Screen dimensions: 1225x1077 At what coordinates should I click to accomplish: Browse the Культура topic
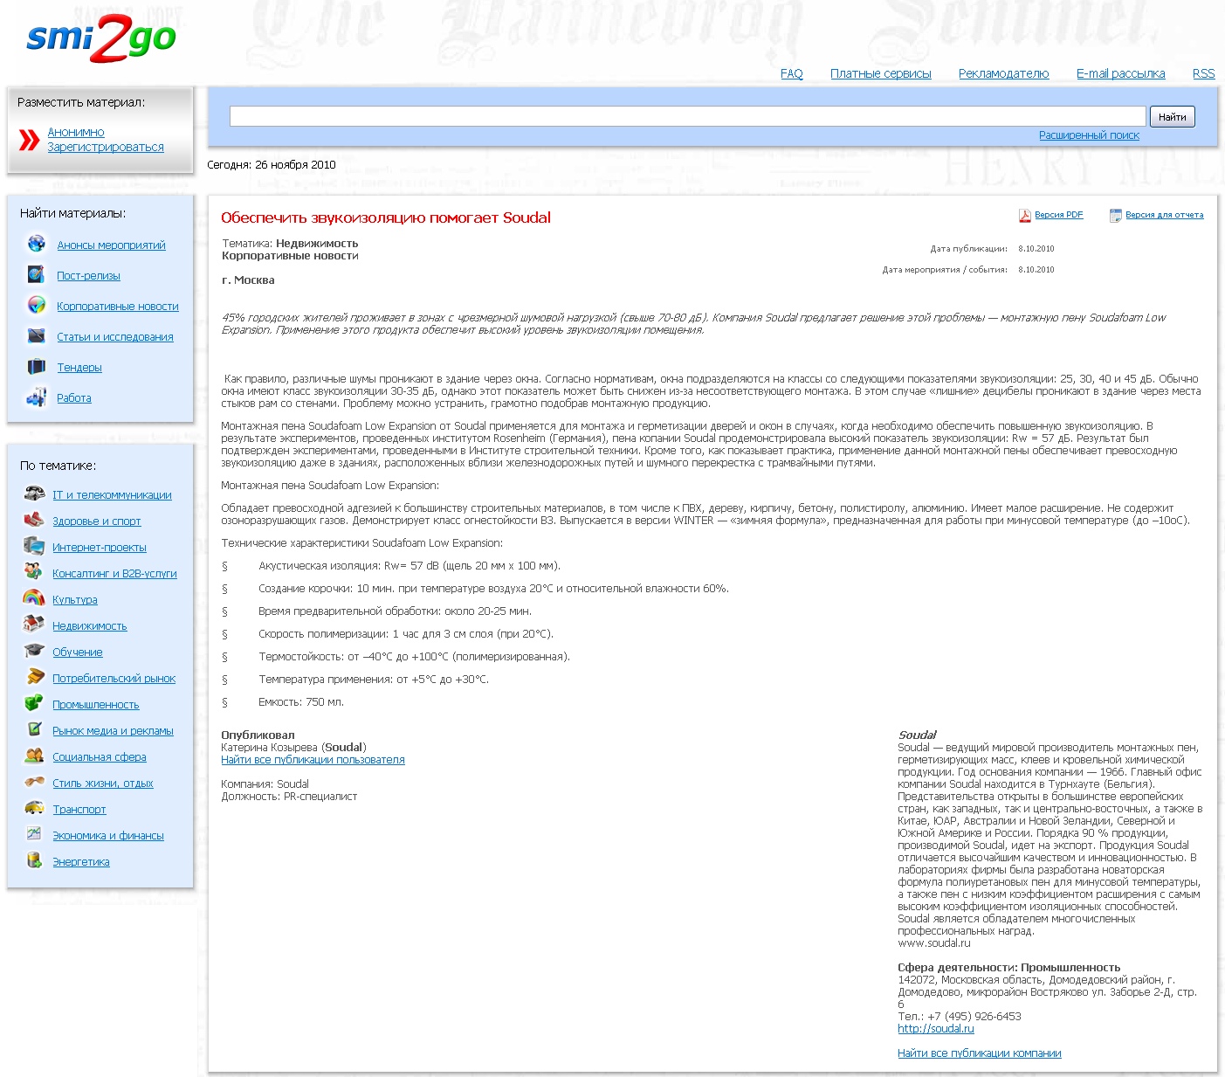pos(75,600)
